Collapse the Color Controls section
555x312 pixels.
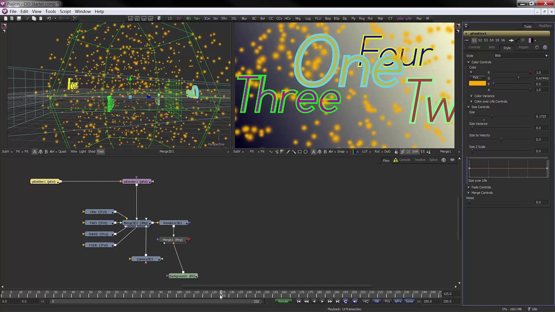(x=468, y=62)
